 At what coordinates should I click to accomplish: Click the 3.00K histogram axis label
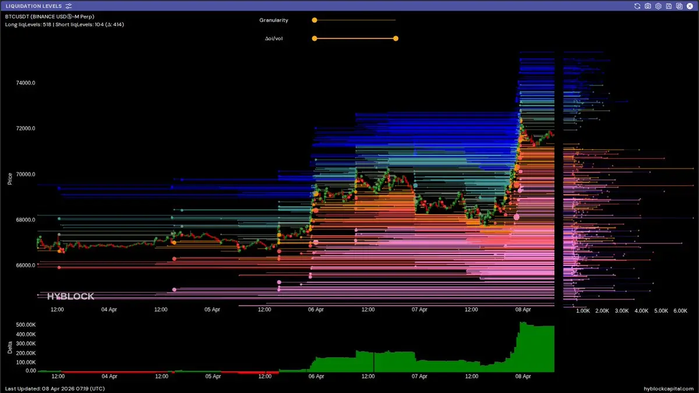(622, 311)
